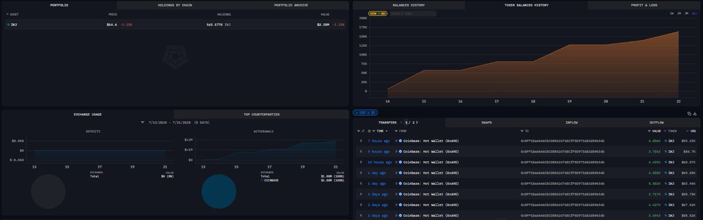Open the Inflow tab
This screenshot has height=220, width=703.
pos(572,122)
